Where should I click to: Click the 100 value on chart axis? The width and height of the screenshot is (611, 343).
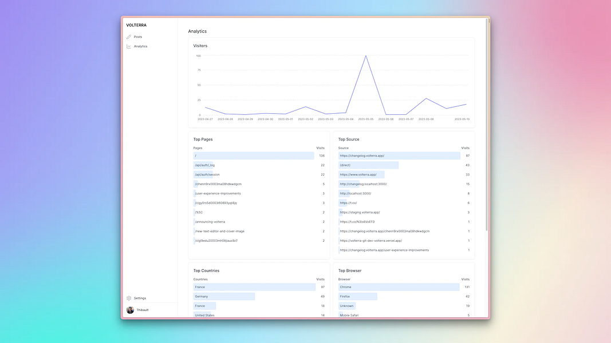point(198,56)
